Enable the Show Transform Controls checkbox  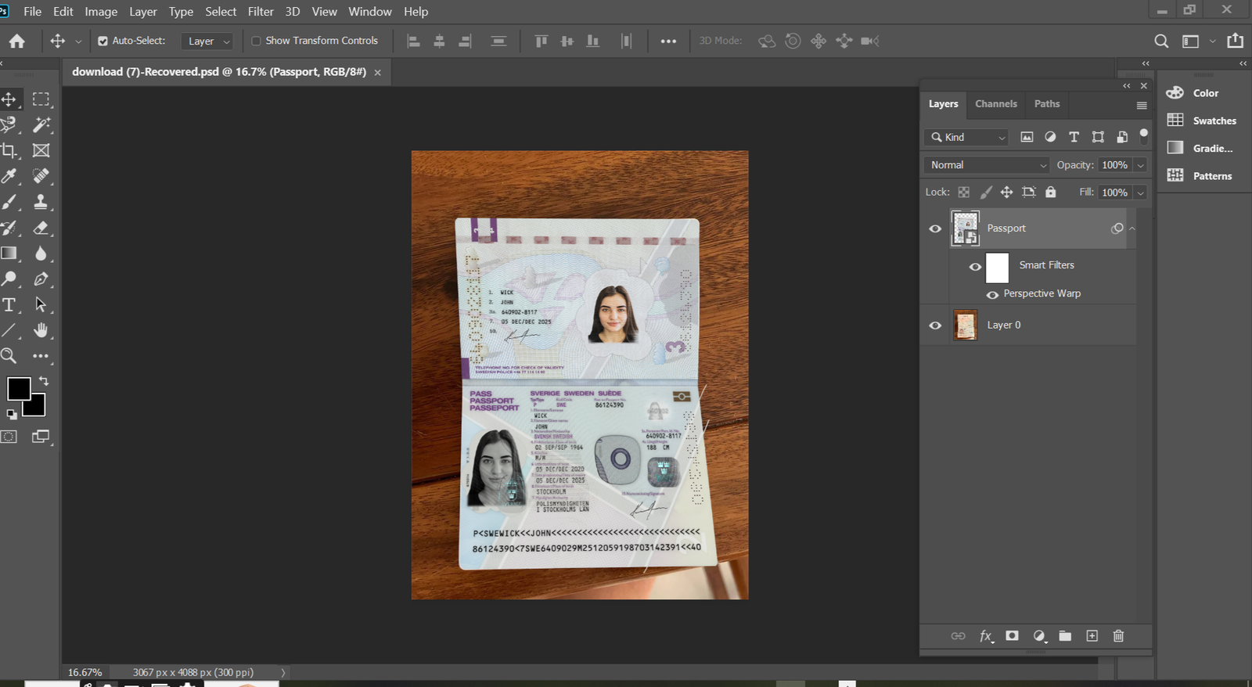pyautogui.click(x=256, y=41)
